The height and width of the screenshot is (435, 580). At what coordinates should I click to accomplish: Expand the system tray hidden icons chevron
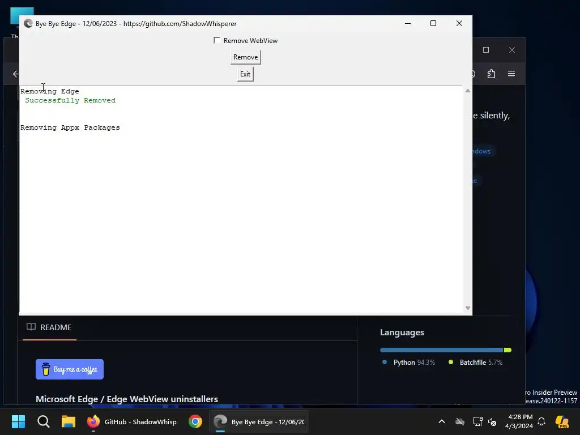pos(442,421)
